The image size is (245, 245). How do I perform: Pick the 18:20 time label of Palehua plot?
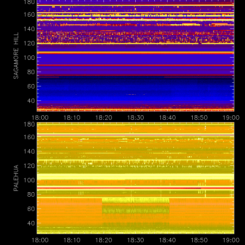point(104,240)
